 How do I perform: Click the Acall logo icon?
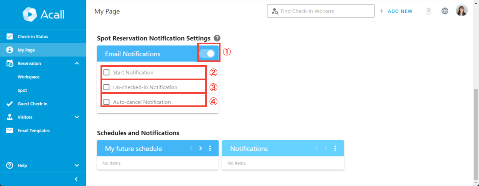(x=30, y=14)
